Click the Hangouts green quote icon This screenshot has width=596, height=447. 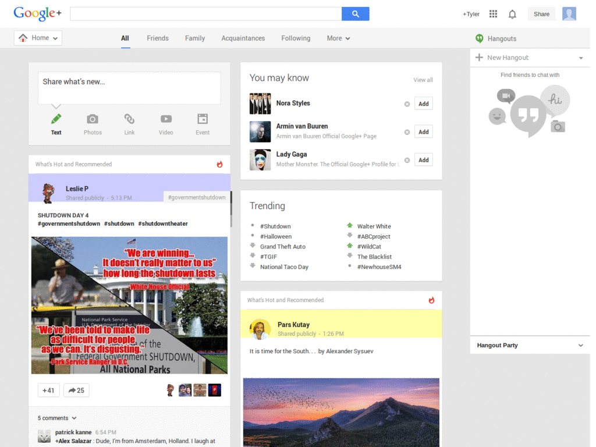coord(480,38)
